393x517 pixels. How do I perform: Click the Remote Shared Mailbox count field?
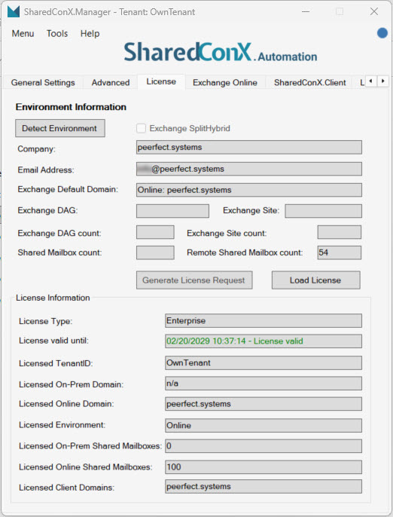[340, 252]
